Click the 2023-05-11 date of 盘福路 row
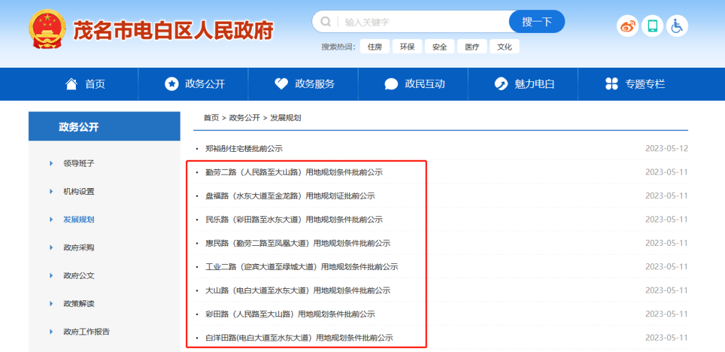The width and height of the screenshot is (725, 352). [667, 195]
